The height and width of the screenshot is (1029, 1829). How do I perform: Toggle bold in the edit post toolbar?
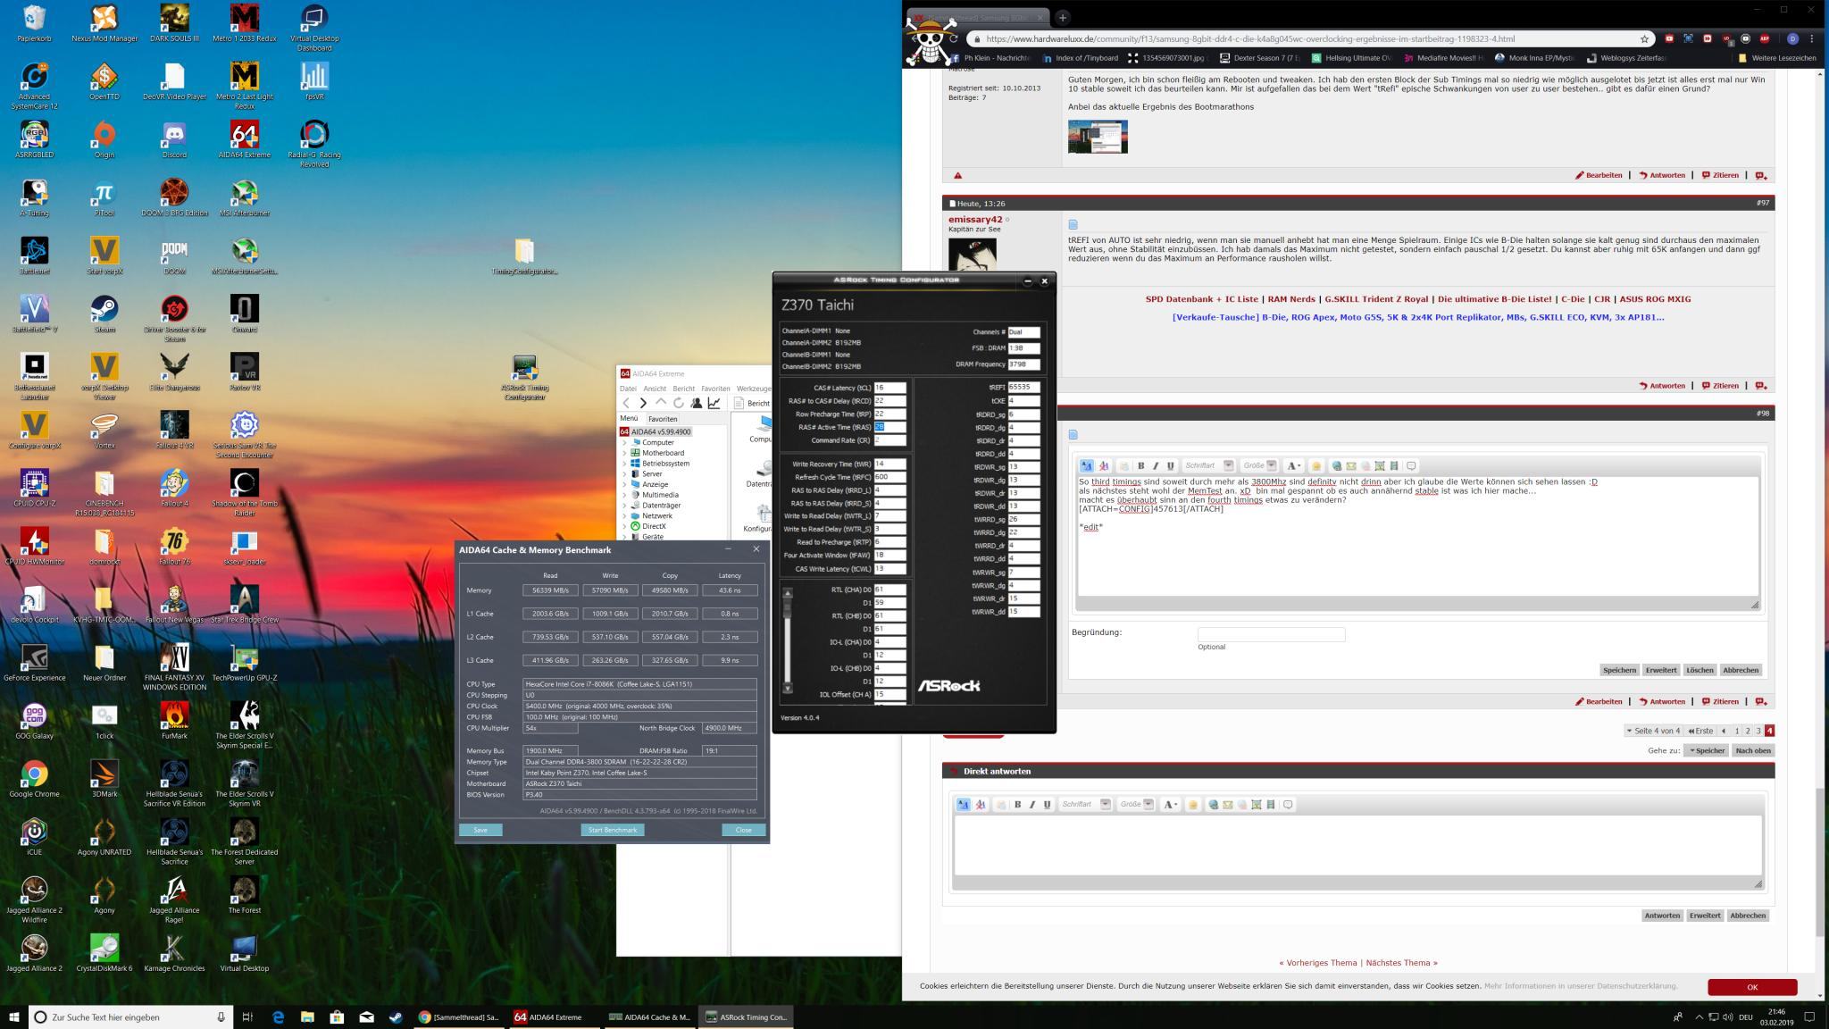coord(1140,465)
